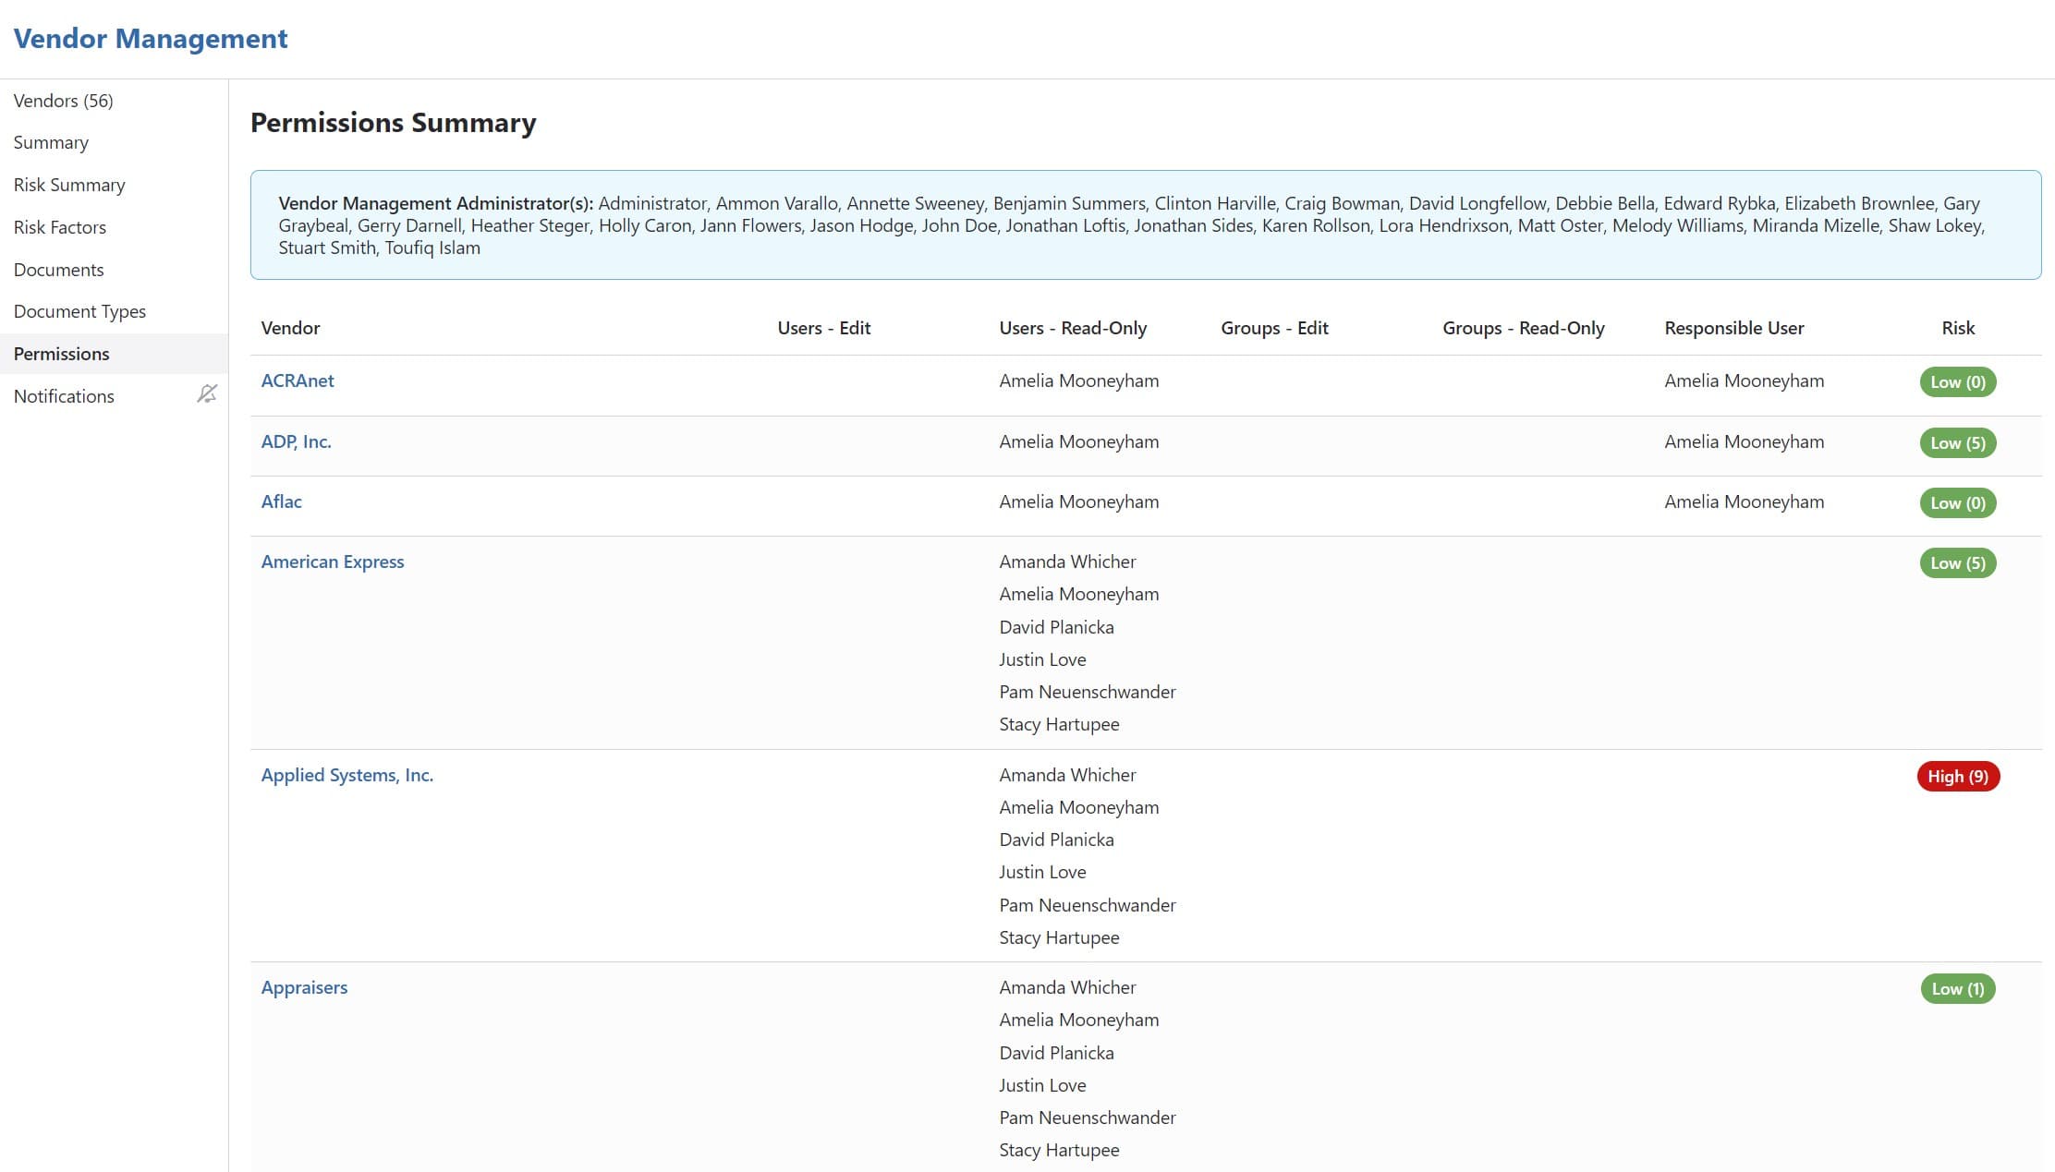This screenshot has height=1172, width=2055.
Task: Click the Low (0) badge for ACRAnet
Action: point(1958,382)
